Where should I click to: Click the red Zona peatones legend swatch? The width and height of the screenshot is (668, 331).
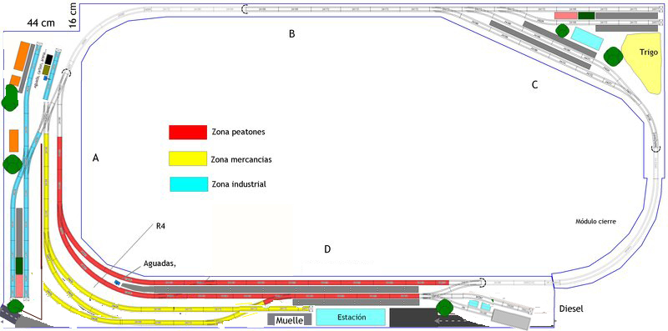coord(188,133)
